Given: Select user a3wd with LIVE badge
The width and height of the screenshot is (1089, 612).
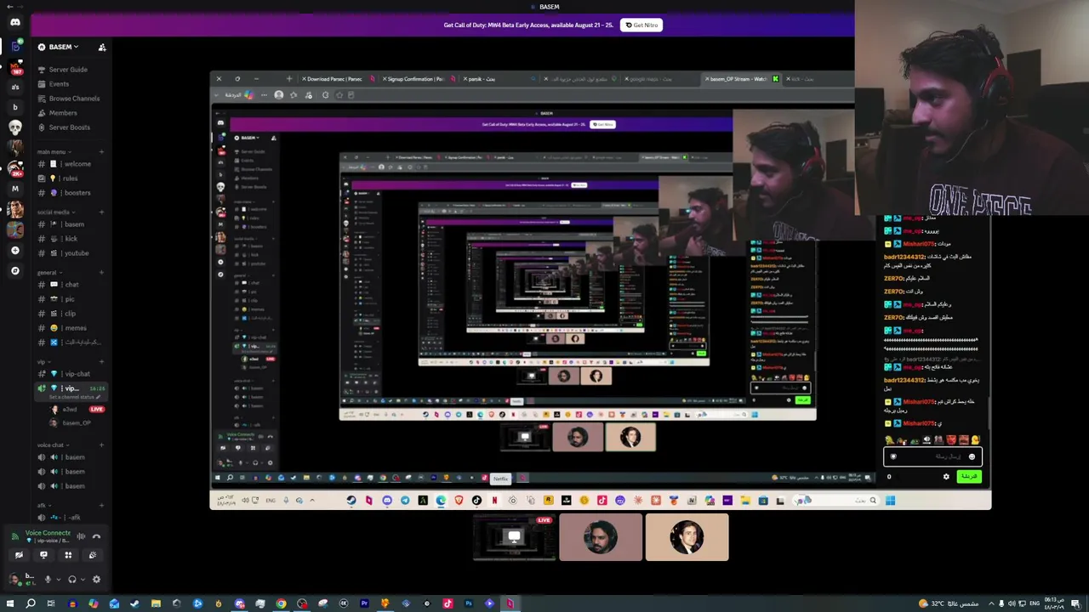Looking at the screenshot, I should [77, 410].
